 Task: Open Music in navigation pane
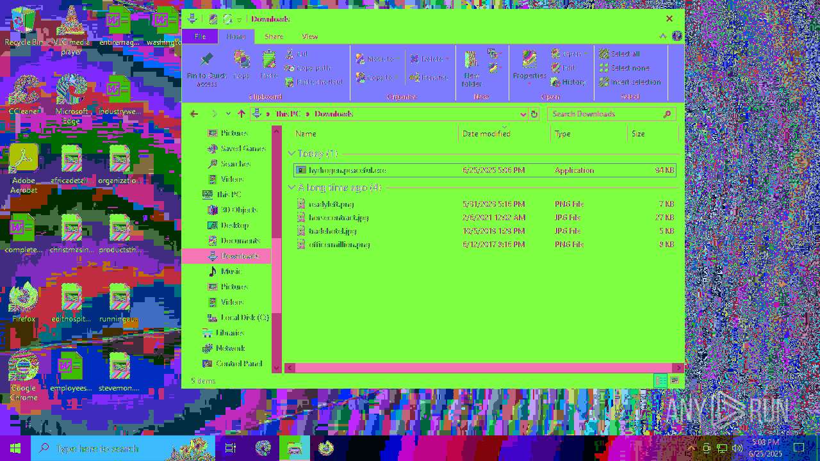click(x=225, y=271)
